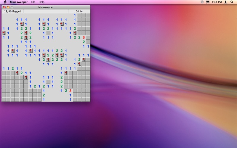Reveal covered square right of the lower red 3
Screen dimensions: 237x148
pyautogui.click(x=75, y=91)
